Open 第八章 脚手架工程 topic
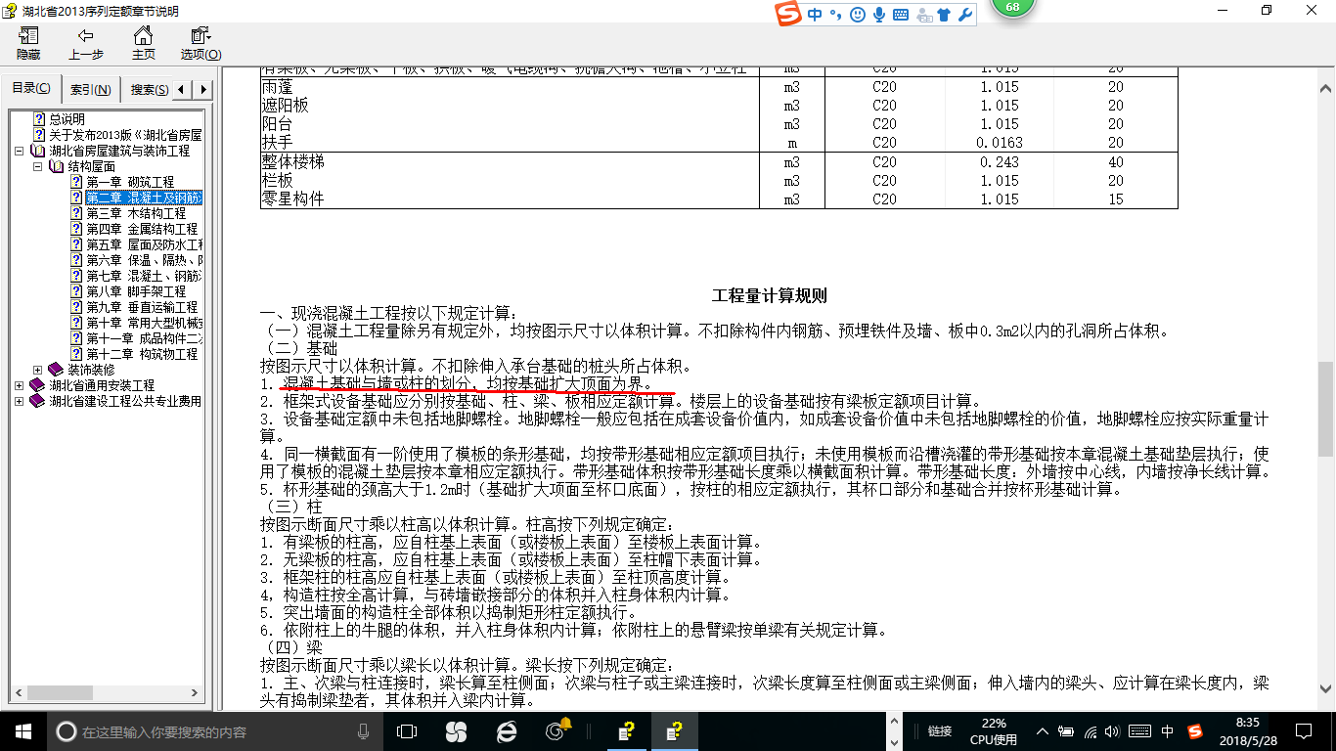 [136, 291]
